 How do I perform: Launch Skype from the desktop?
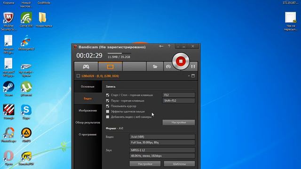coord(26,112)
